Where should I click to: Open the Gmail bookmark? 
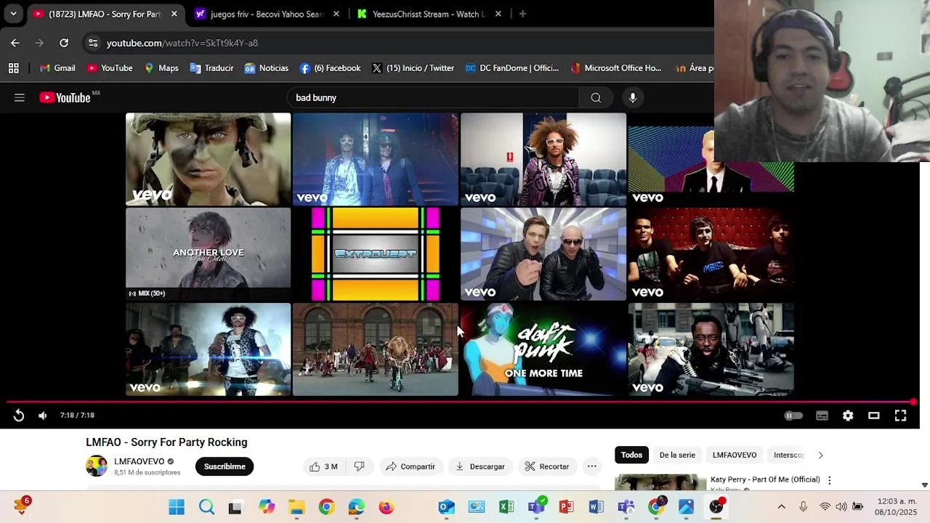click(x=57, y=68)
